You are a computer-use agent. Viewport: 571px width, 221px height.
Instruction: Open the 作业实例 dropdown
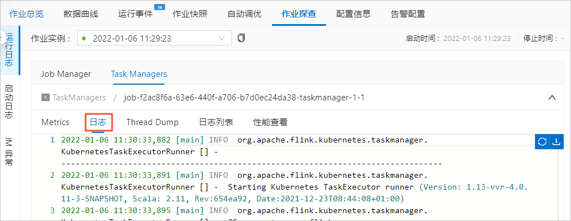click(154, 38)
